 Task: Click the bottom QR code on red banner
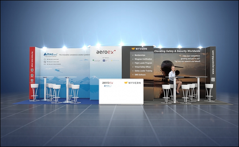[x=32, y=80]
